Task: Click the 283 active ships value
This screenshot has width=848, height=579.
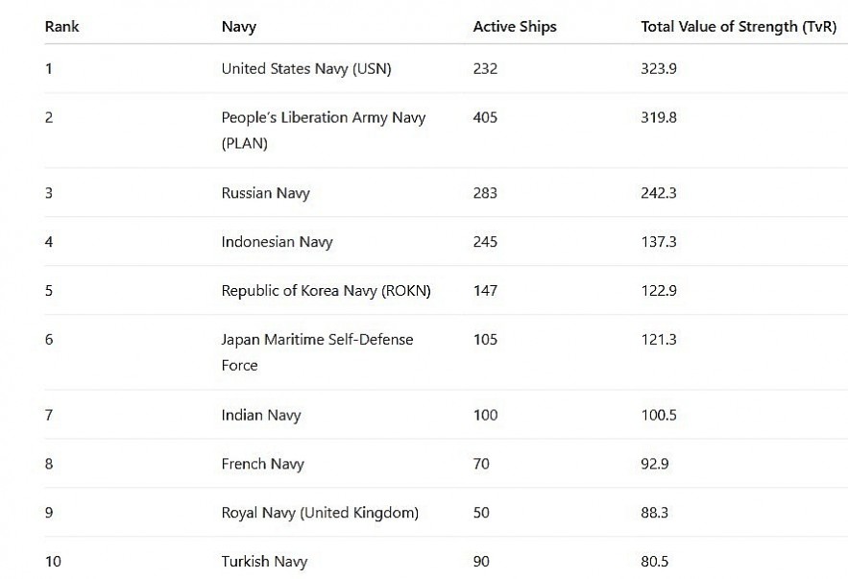Action: (x=485, y=193)
